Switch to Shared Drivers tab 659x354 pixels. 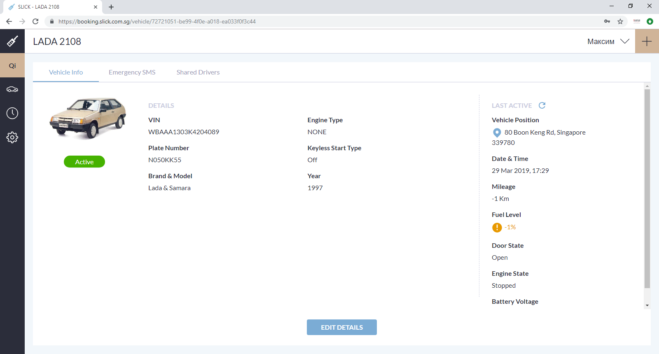[x=198, y=72]
